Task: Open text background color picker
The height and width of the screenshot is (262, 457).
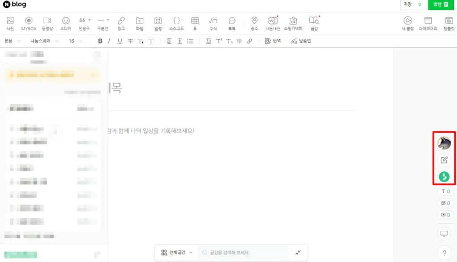Action: point(151,41)
